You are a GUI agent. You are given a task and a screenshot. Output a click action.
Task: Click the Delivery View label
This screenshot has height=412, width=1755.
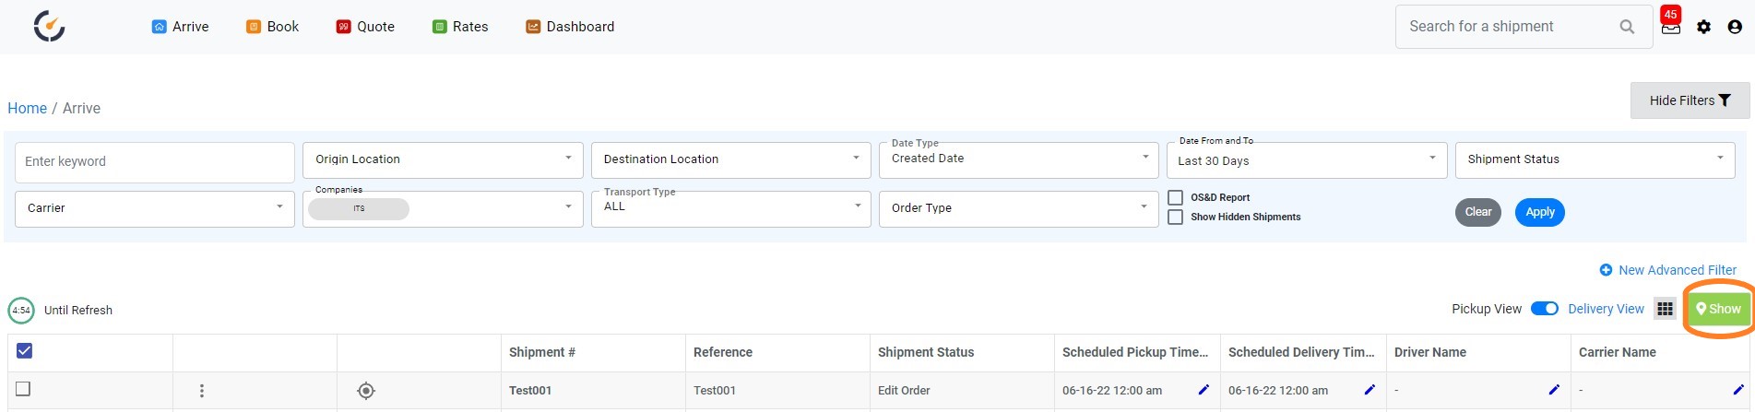pyautogui.click(x=1606, y=309)
